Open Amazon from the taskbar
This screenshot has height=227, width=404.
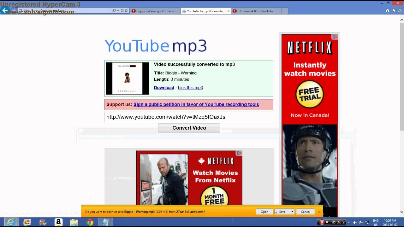pos(58,223)
